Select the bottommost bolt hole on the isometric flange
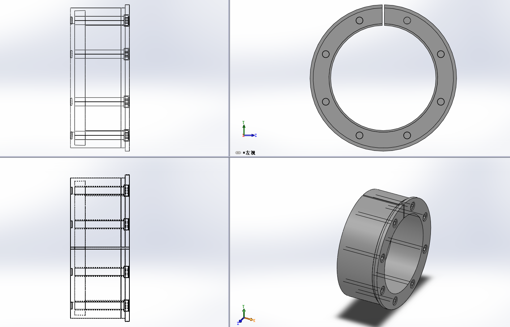 click(x=395, y=301)
